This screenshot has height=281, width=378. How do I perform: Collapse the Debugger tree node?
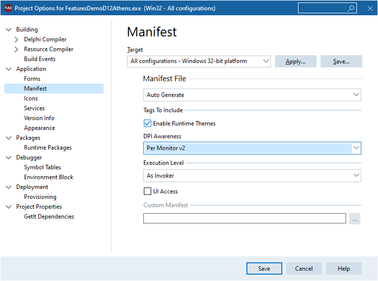[9, 158]
